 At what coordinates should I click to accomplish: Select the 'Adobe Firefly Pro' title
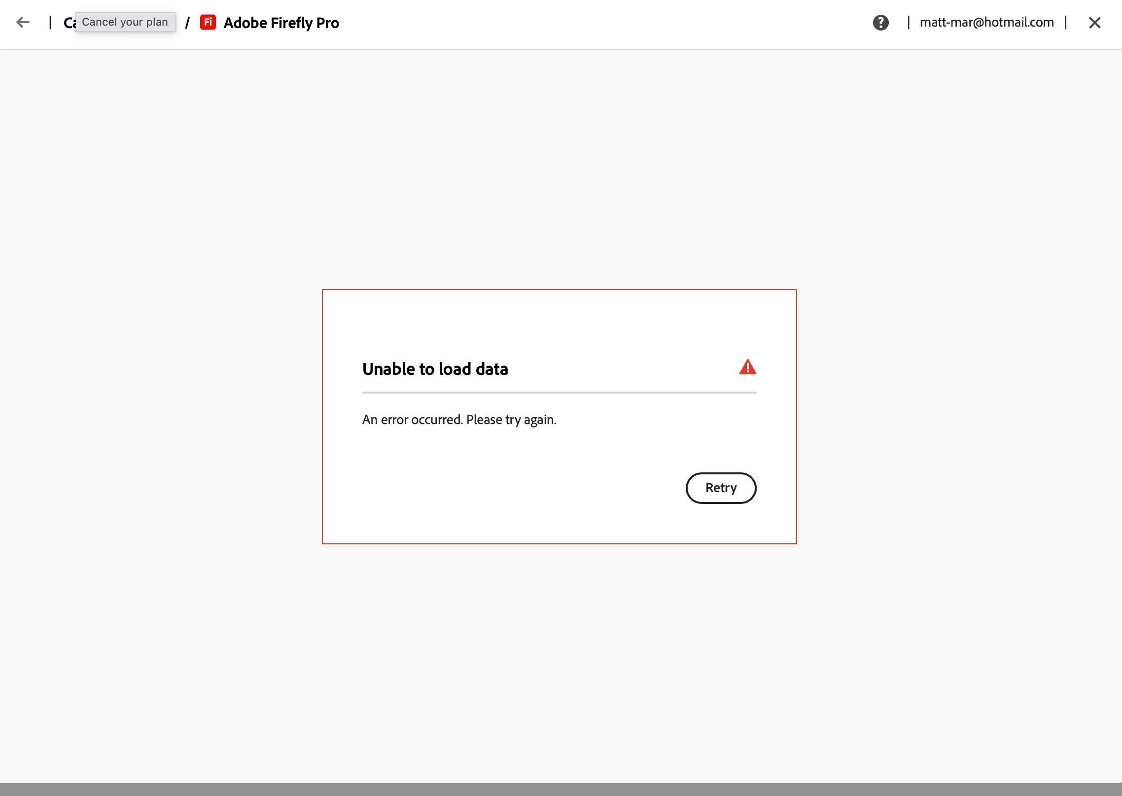(281, 23)
